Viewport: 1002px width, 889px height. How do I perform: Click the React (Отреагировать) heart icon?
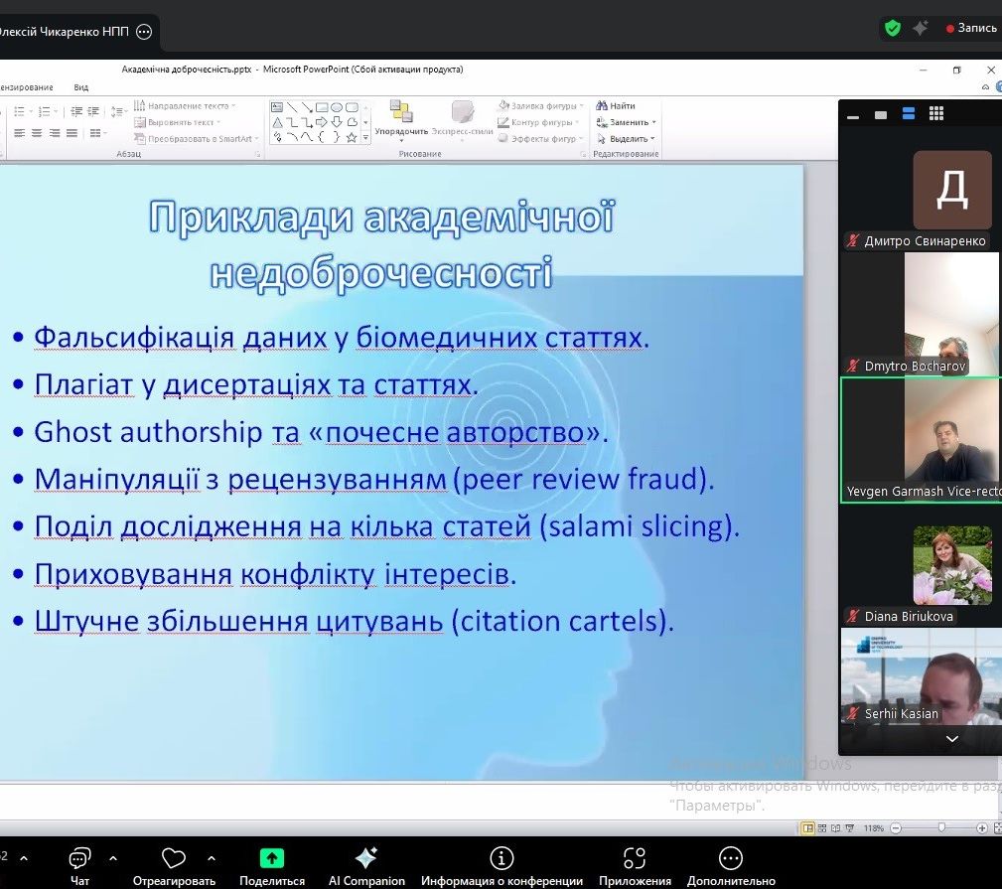click(174, 858)
